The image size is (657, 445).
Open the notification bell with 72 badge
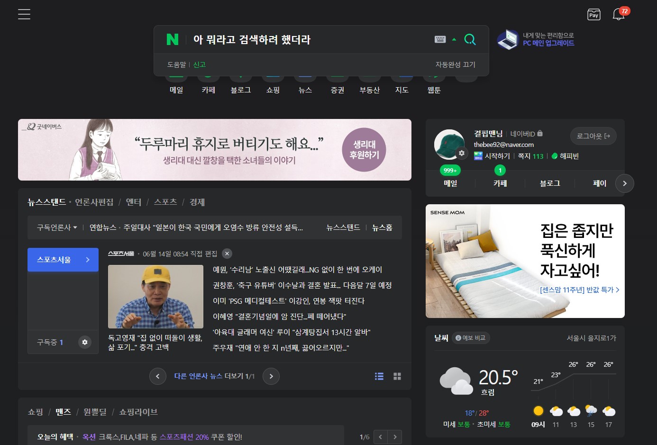(x=619, y=14)
